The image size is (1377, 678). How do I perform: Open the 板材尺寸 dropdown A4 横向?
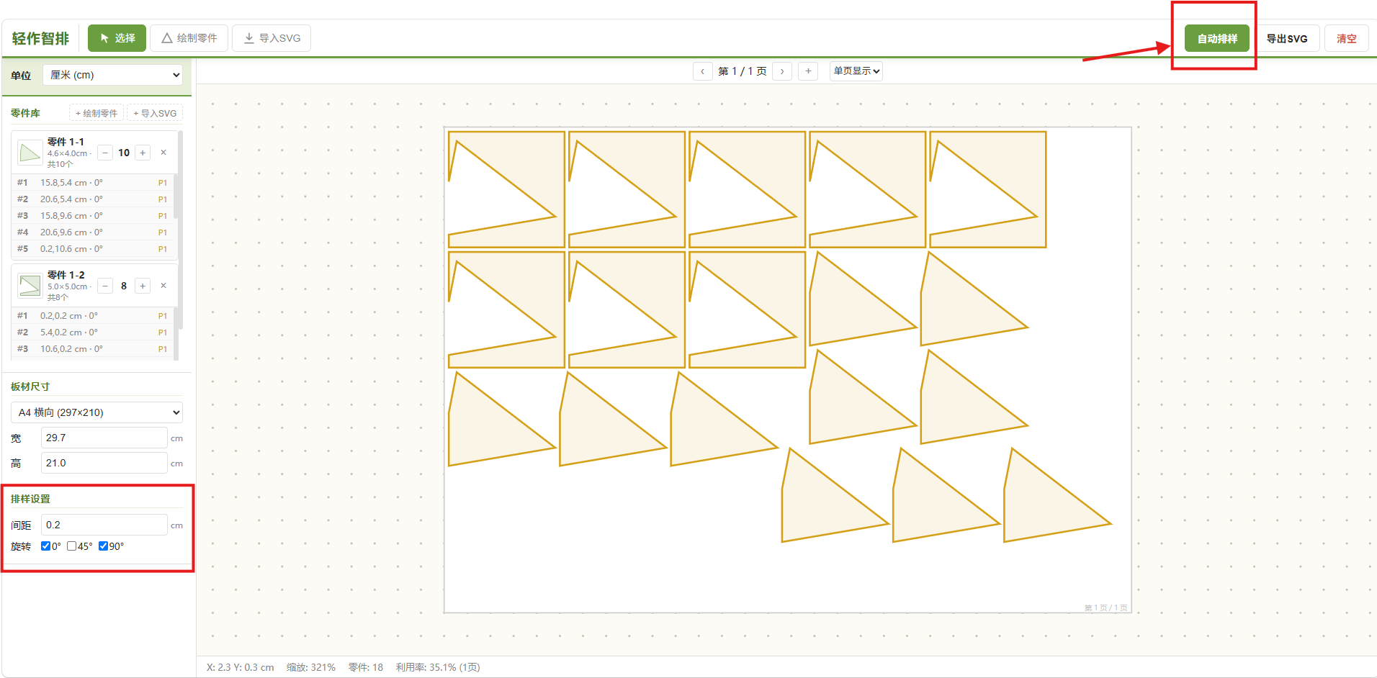[x=97, y=412]
